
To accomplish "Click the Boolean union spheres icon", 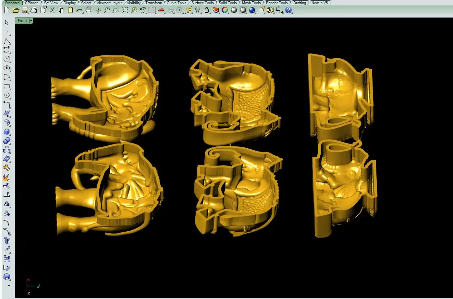I will coord(6,141).
